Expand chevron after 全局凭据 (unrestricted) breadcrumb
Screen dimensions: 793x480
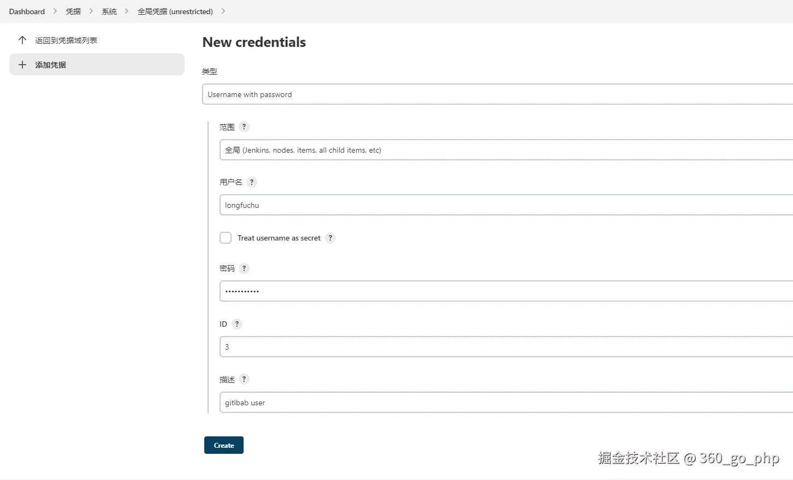point(223,11)
